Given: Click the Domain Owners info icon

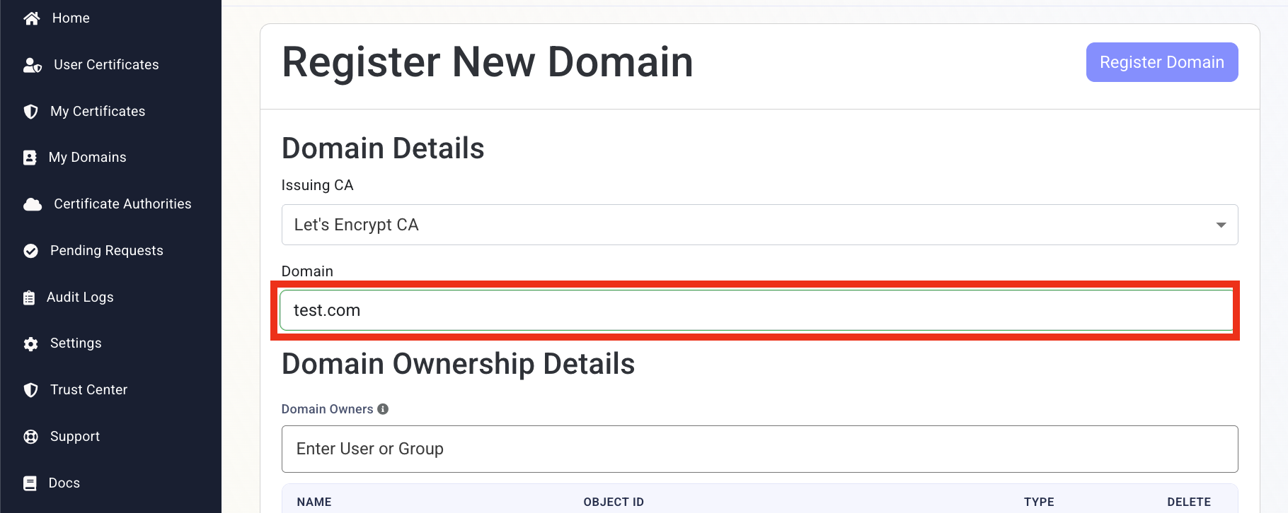Looking at the screenshot, I should click(383, 409).
